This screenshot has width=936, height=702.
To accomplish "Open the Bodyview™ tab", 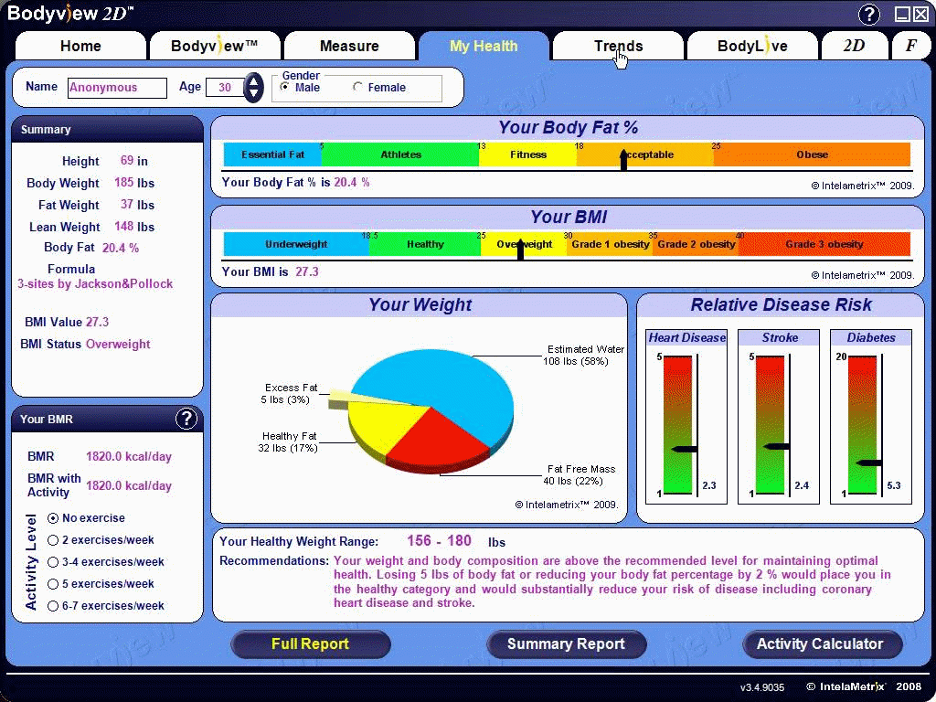I will [214, 46].
